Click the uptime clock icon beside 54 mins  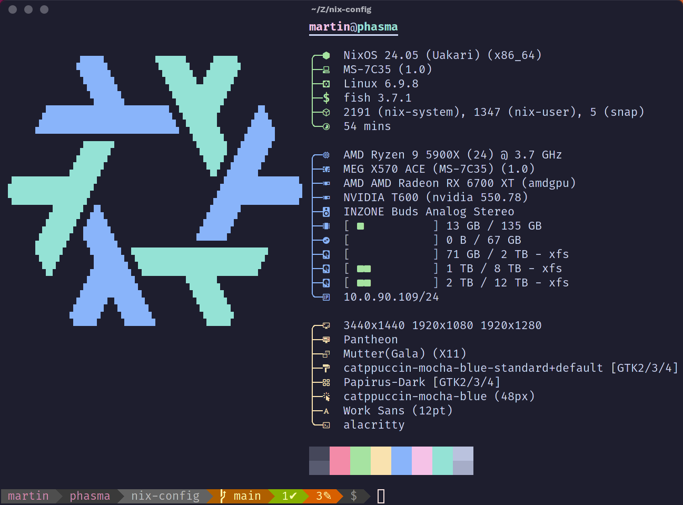326,126
